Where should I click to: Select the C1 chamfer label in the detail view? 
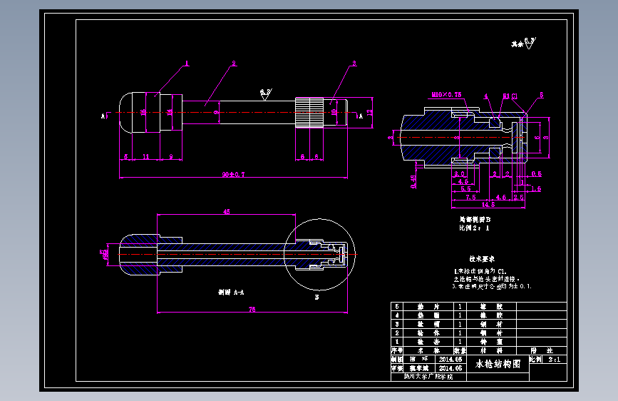[x=515, y=96]
